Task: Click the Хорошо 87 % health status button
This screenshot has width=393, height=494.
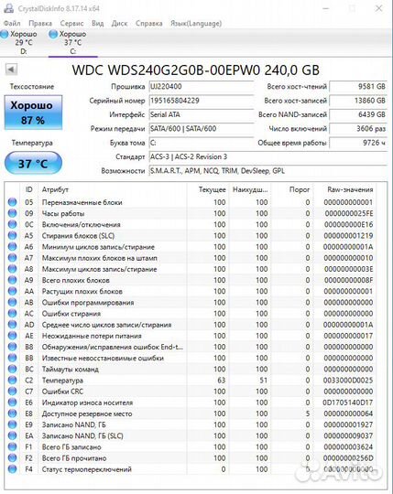Action: 33,113
